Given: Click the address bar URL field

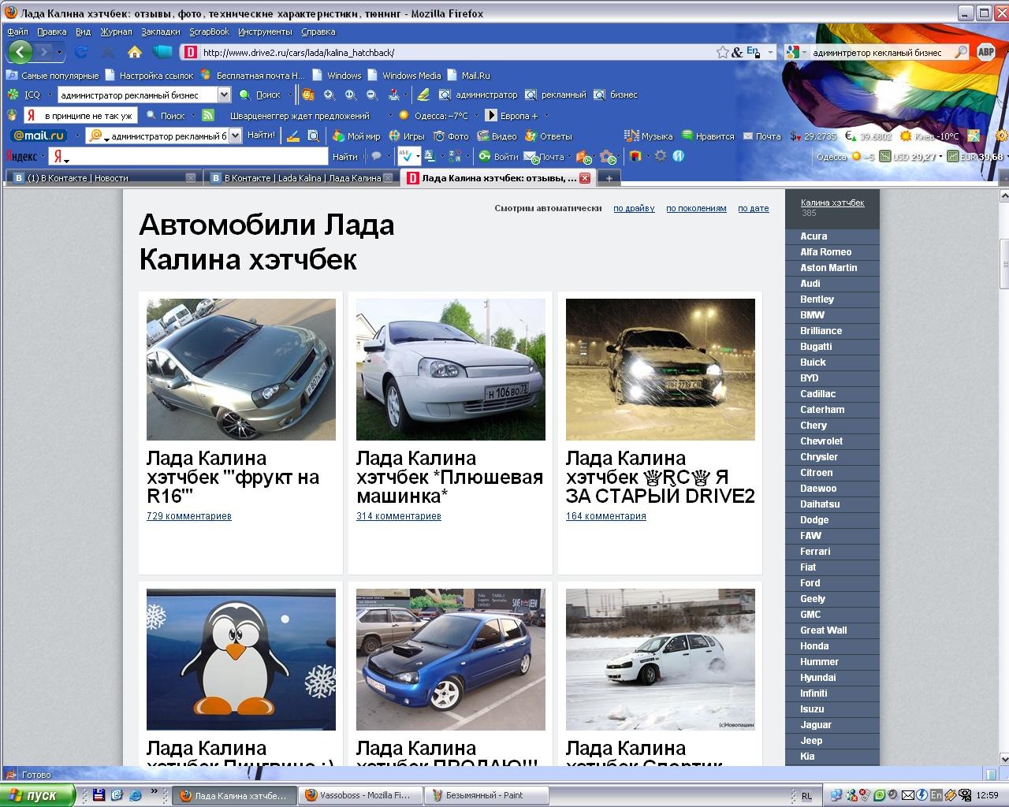Looking at the screenshot, I should [456, 53].
